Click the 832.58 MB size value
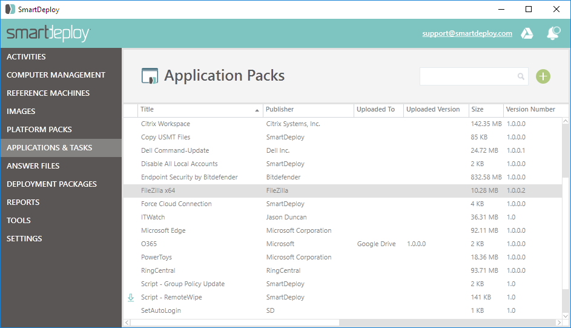 486,177
